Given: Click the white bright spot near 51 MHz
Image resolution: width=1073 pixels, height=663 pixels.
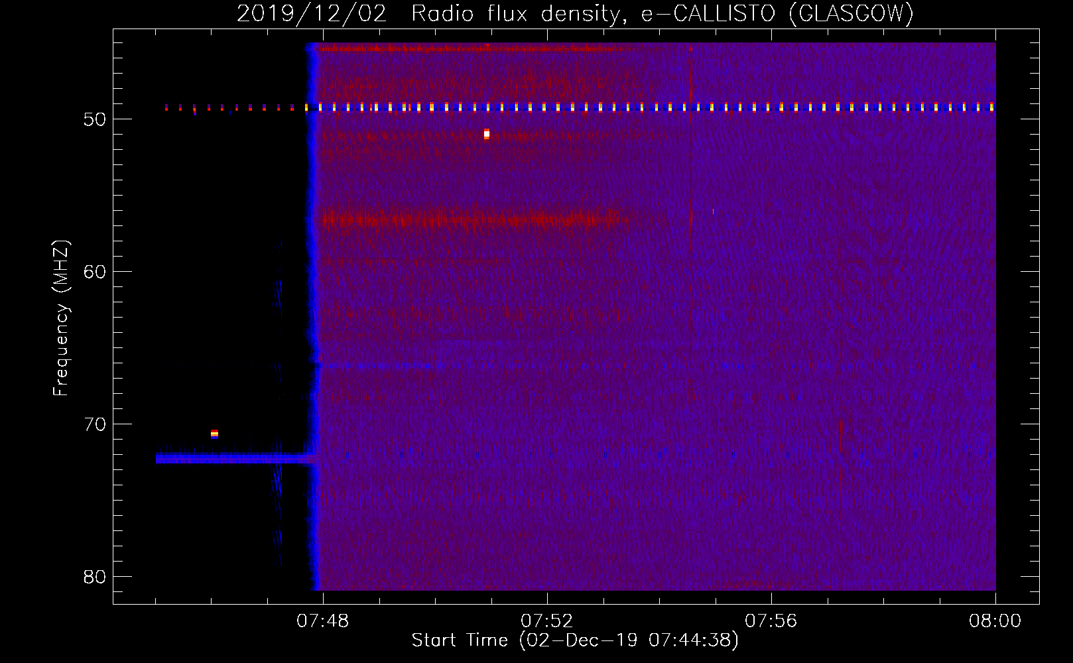Looking at the screenshot, I should pyautogui.click(x=487, y=135).
